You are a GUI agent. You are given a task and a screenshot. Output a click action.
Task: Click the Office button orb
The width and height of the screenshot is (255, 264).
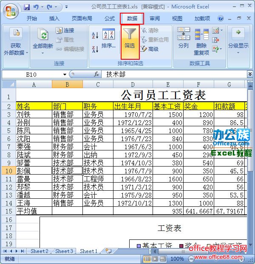coord(11,11)
